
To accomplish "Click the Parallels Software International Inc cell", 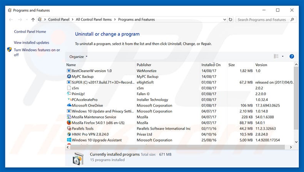I will coord(164,129).
